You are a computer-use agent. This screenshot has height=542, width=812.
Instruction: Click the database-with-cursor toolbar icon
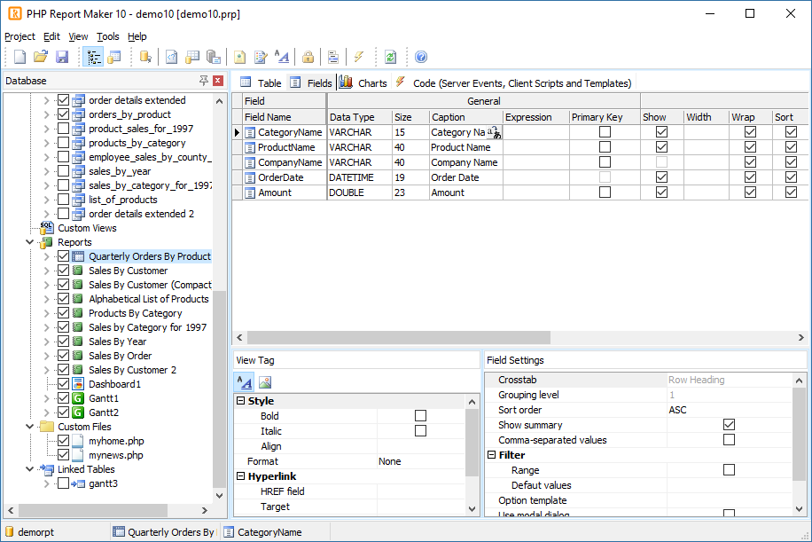pyautogui.click(x=145, y=57)
